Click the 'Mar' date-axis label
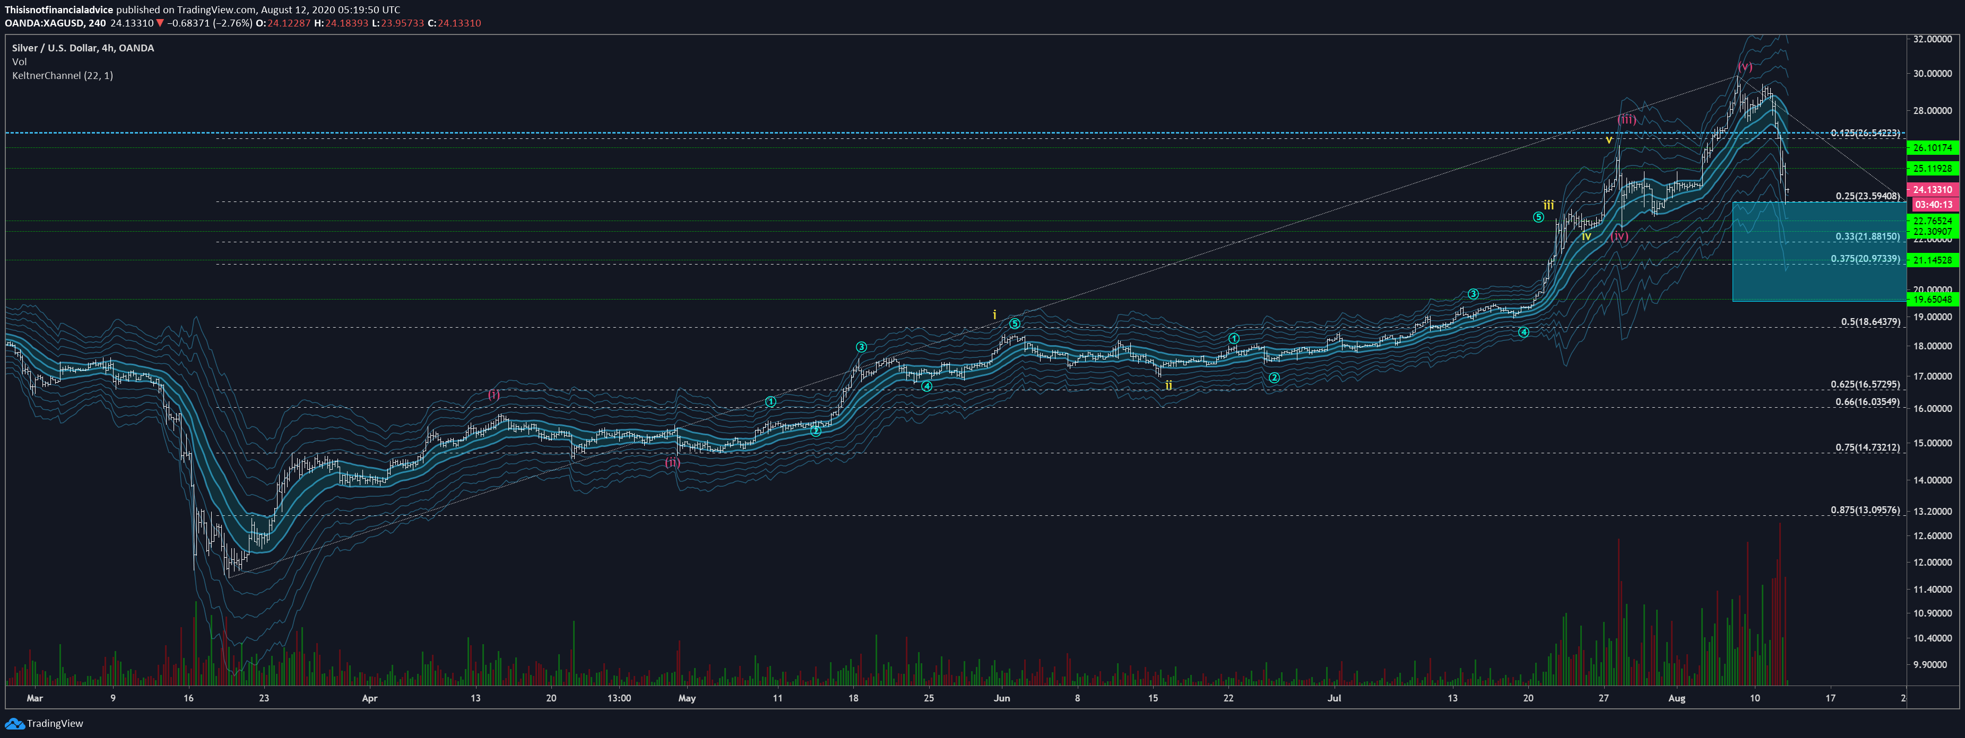This screenshot has width=1965, height=738. tap(34, 698)
